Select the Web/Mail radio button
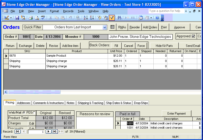 (24, 113)
